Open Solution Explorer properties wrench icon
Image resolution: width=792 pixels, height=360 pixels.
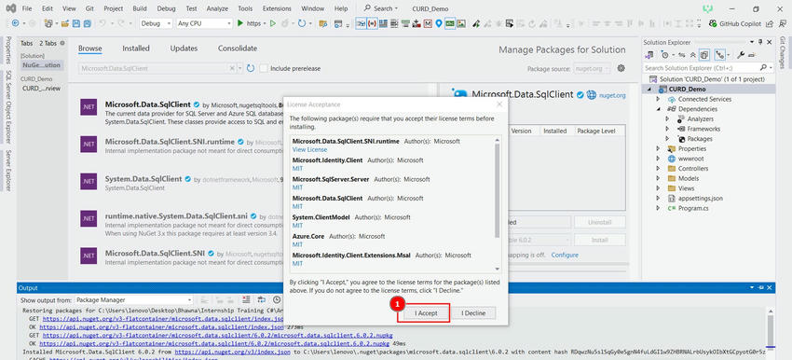(741, 55)
